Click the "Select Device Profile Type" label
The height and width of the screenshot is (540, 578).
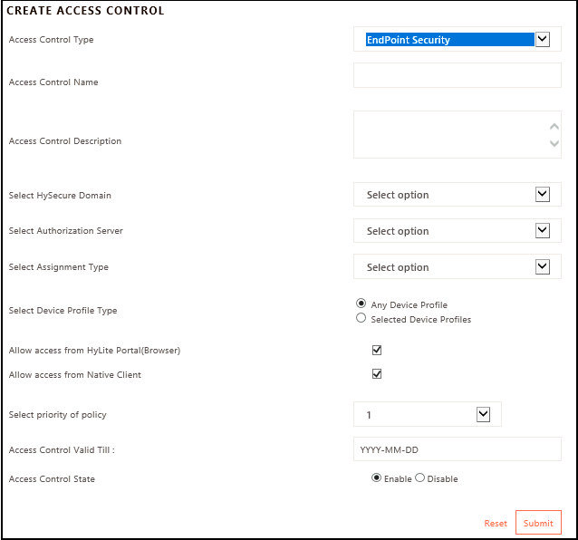pos(63,311)
